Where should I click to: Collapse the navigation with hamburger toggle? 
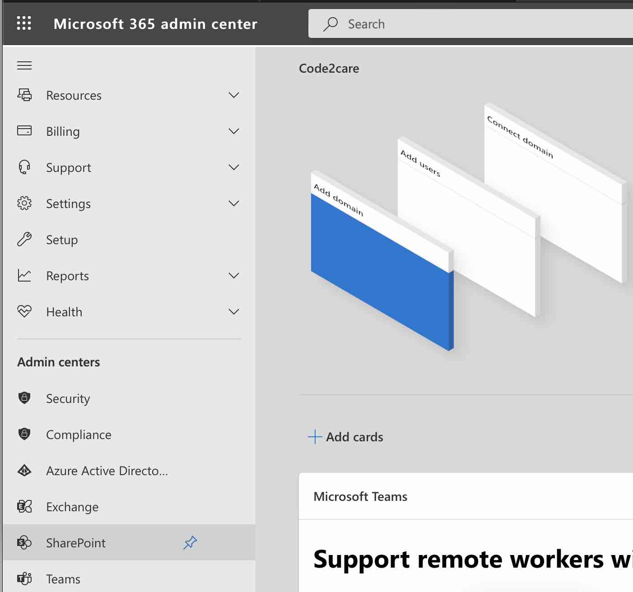coord(24,65)
